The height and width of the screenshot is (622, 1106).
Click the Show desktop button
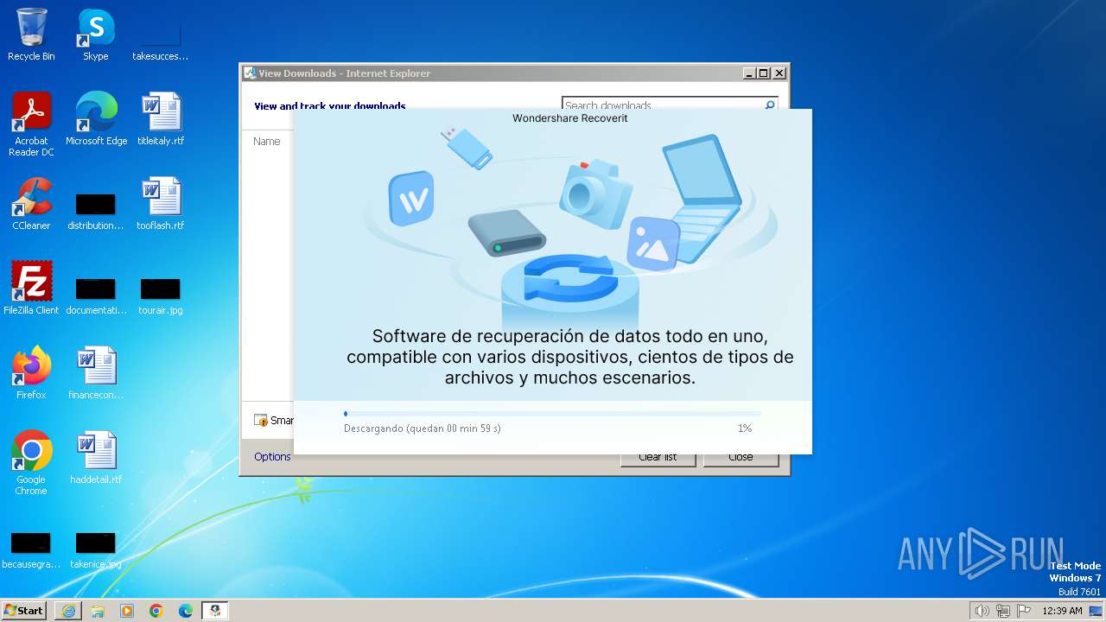(x=1096, y=611)
